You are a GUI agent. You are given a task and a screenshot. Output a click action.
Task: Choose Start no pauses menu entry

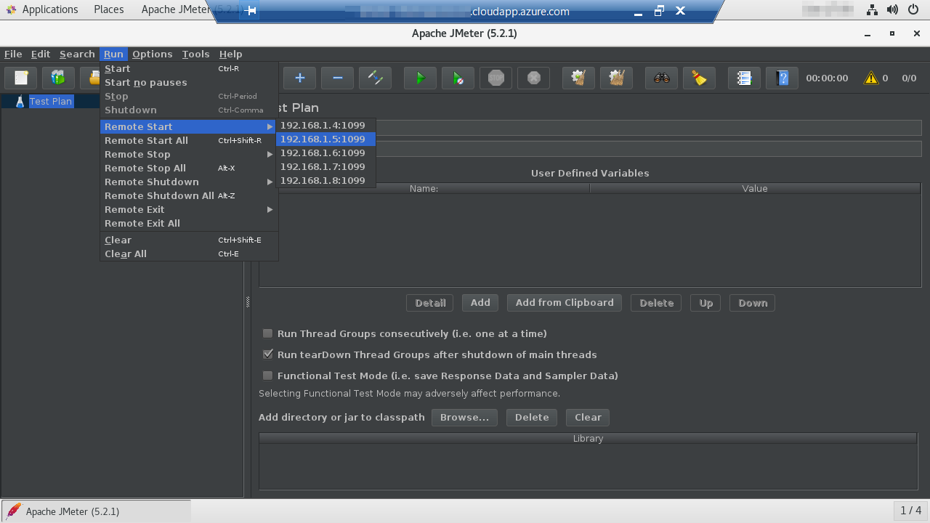pyautogui.click(x=188, y=82)
